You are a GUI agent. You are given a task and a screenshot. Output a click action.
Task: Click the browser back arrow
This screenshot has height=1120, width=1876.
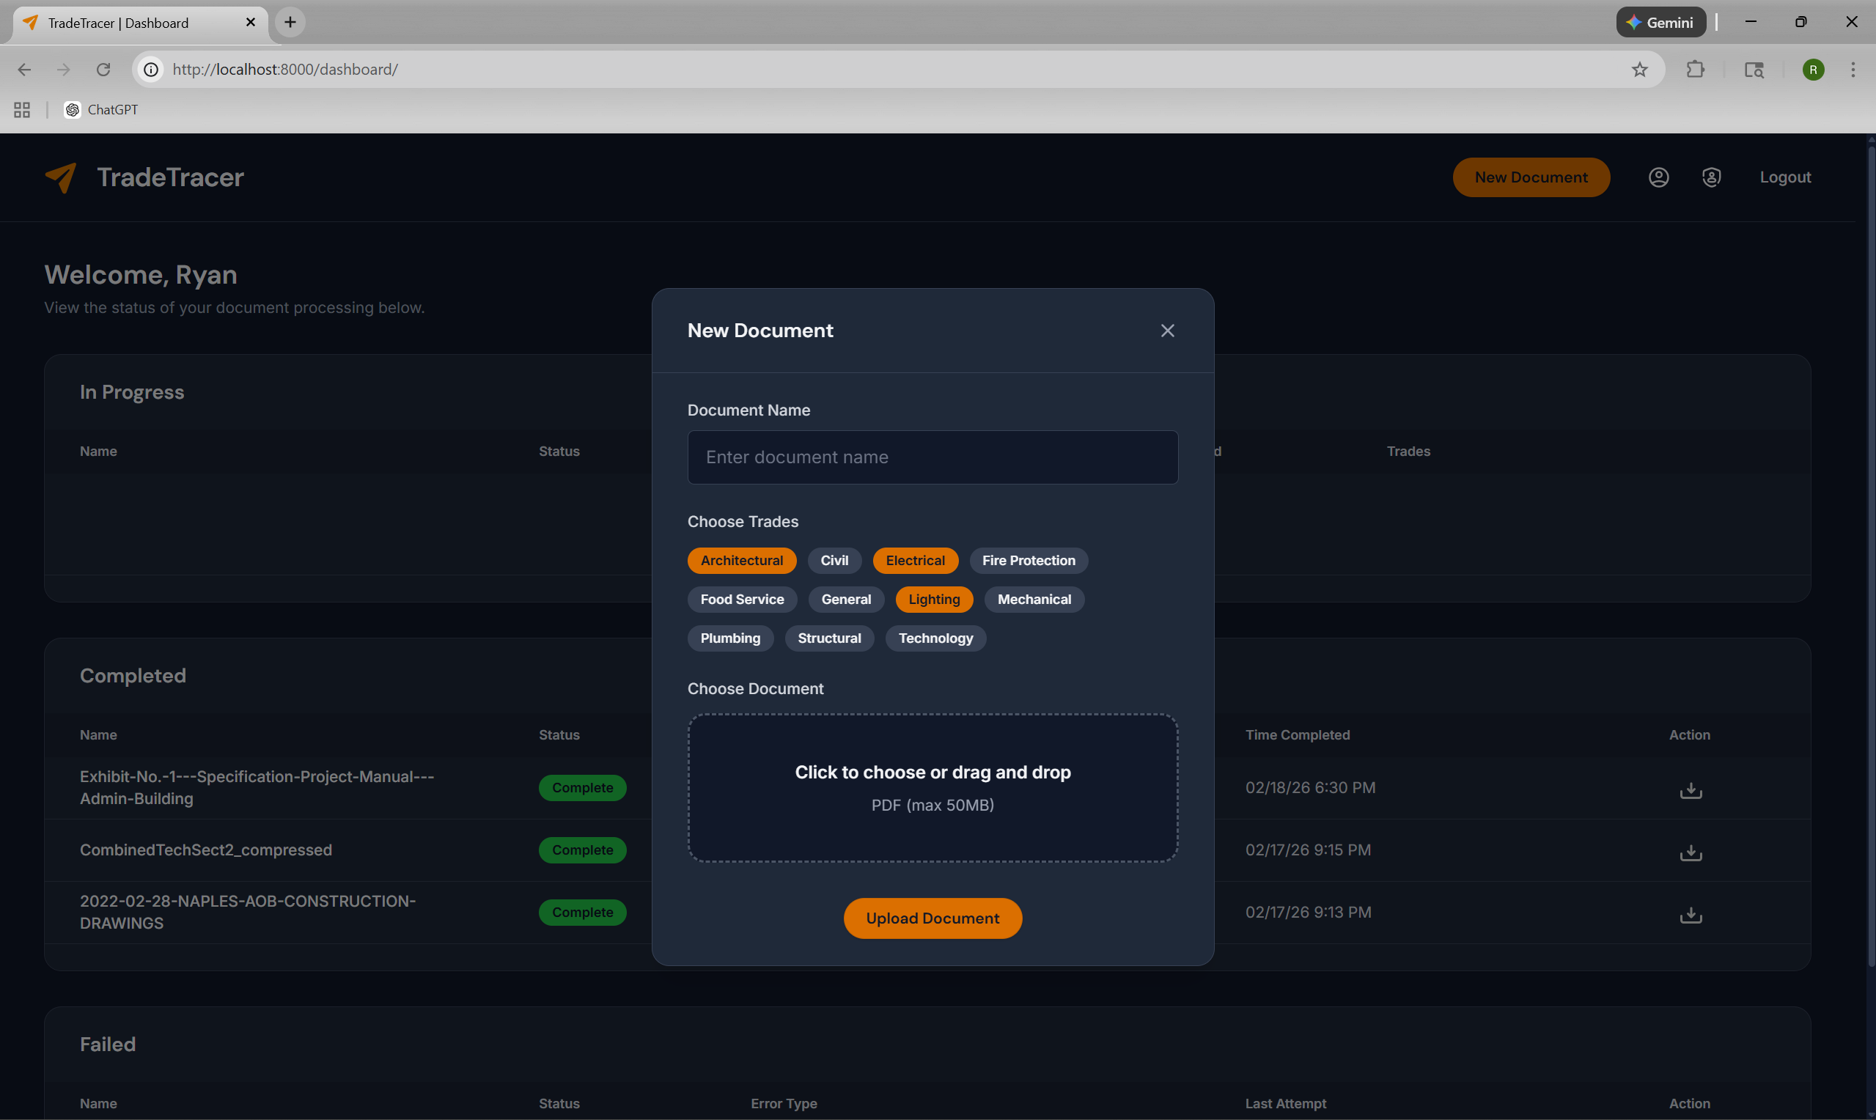coord(24,70)
